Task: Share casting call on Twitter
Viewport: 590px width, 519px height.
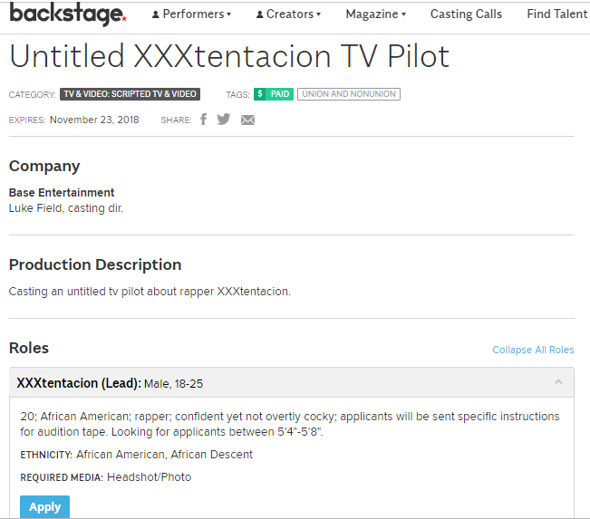Action: click(224, 120)
